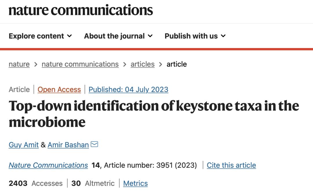The image size is (313, 194).
Task: Go to the nature breadcrumb link
Action: pyautogui.click(x=19, y=64)
